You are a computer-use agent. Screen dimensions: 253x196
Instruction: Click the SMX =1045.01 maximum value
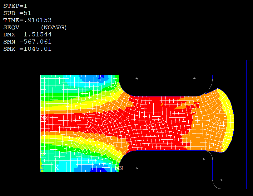coord(27,49)
